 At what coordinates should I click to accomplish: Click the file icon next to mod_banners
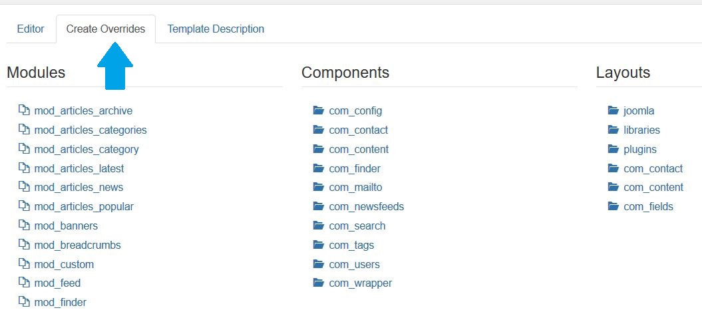[x=24, y=225]
